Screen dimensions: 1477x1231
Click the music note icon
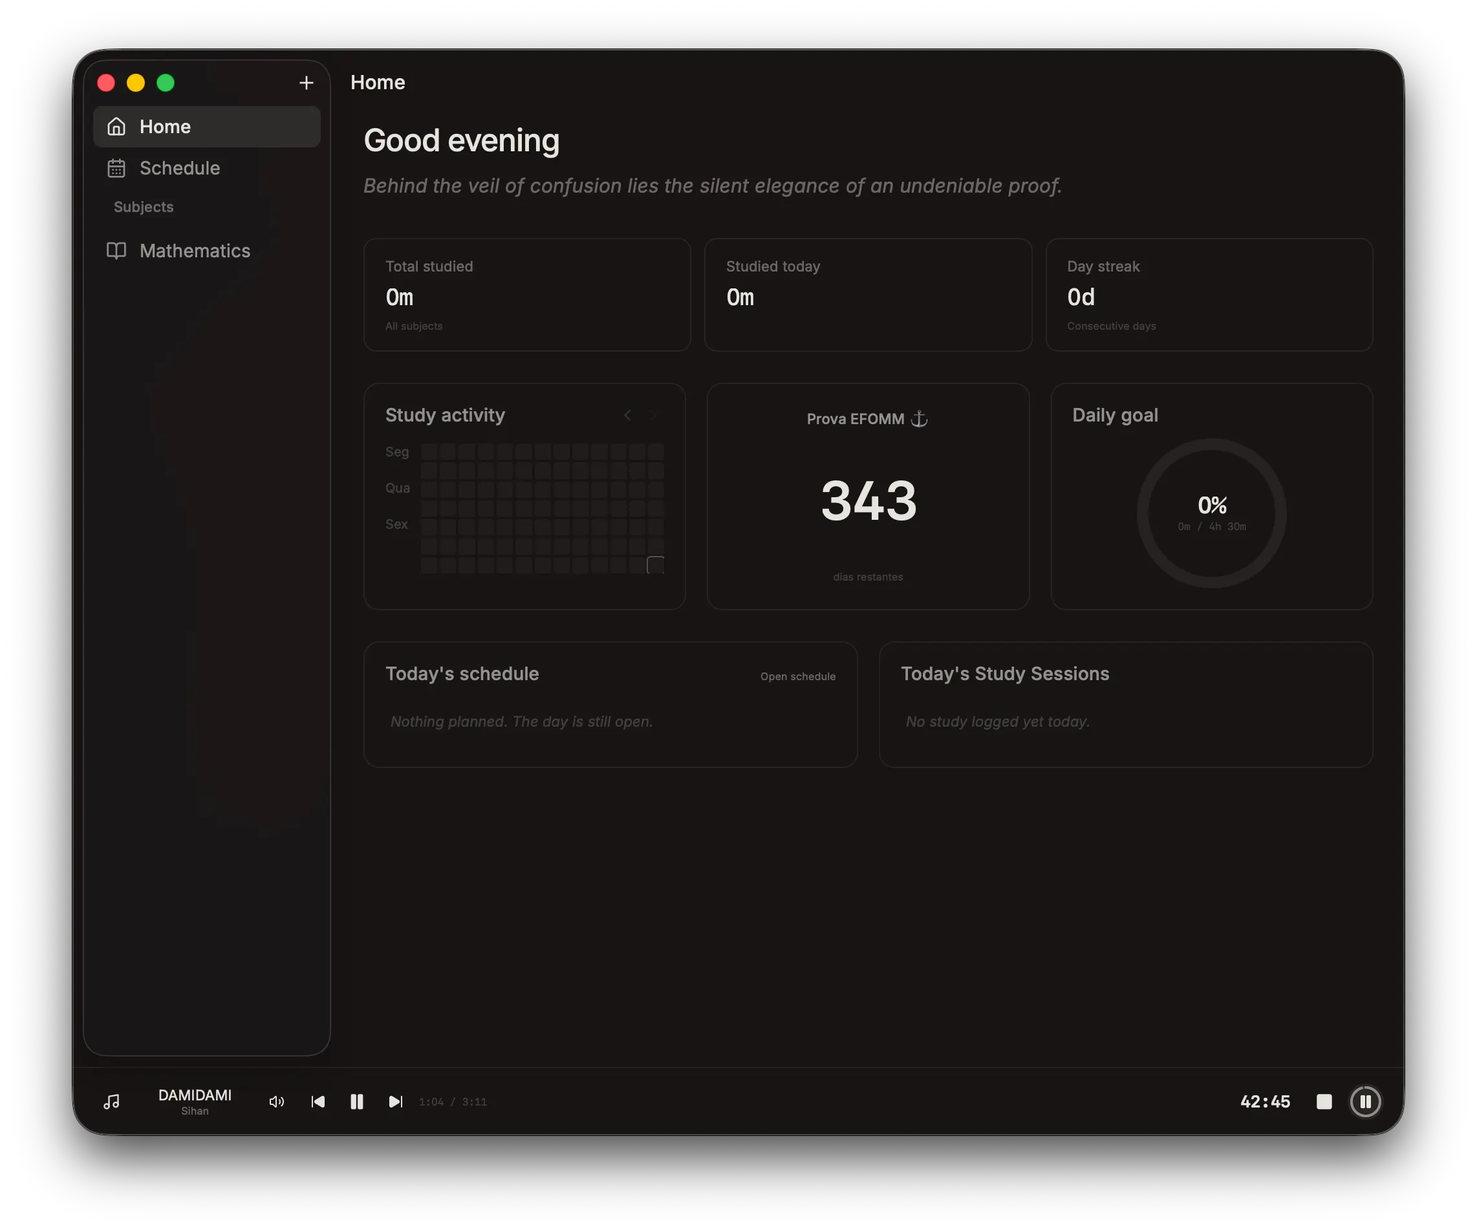click(112, 1102)
